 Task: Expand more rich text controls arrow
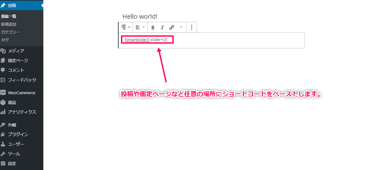[181, 27]
